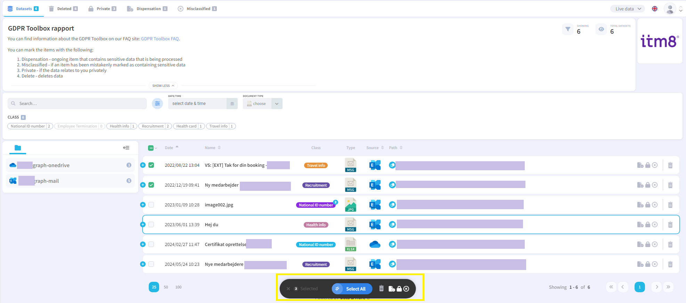Uncheck the 'Ny medarbejder' row checkbox
This screenshot has width=686, height=303.
(x=151, y=185)
